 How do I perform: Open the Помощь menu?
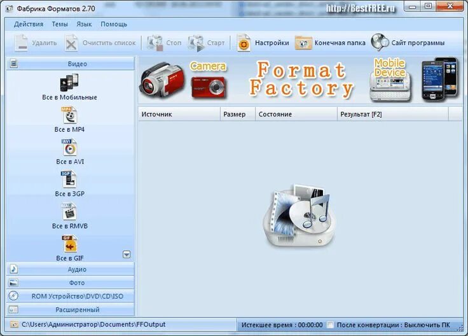[x=114, y=24]
